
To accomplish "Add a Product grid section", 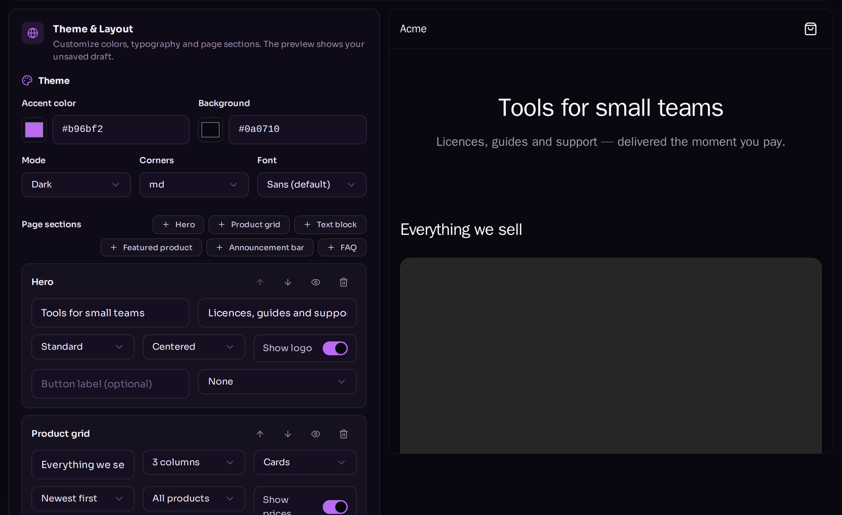I will 249,224.
